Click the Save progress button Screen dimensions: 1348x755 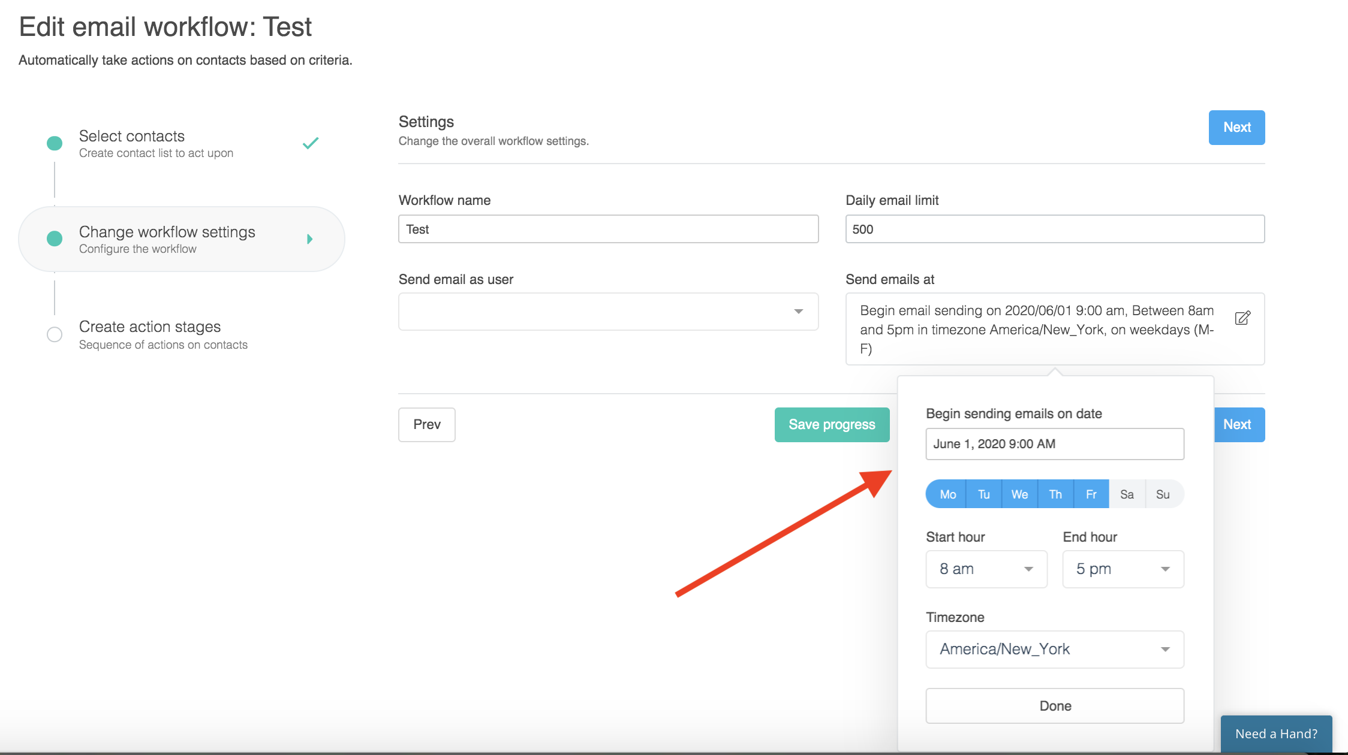[832, 424]
